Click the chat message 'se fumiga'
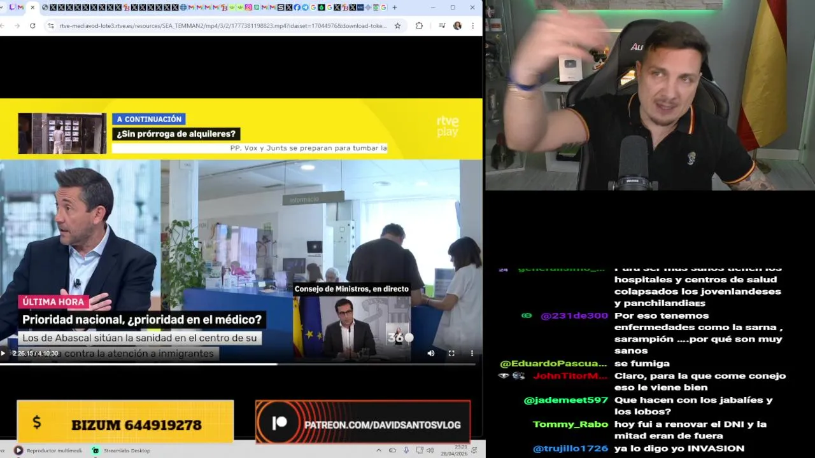Screen dimensions: 815x458 [642, 364]
